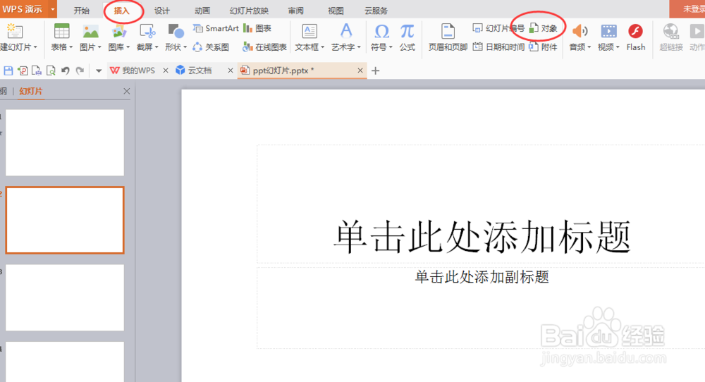Insert 幻灯片编号 slide number
This screenshot has height=382, width=705.
tap(498, 28)
